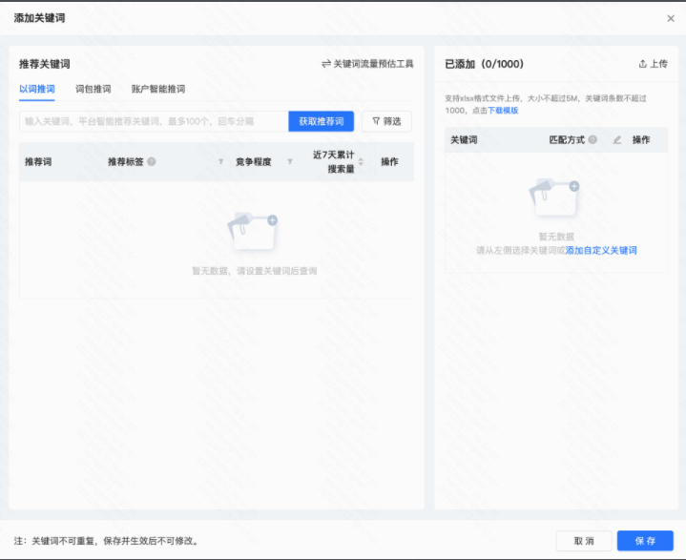The width and height of the screenshot is (686, 560).
Task: Open the 筛选 filter button
Action: coord(386,121)
